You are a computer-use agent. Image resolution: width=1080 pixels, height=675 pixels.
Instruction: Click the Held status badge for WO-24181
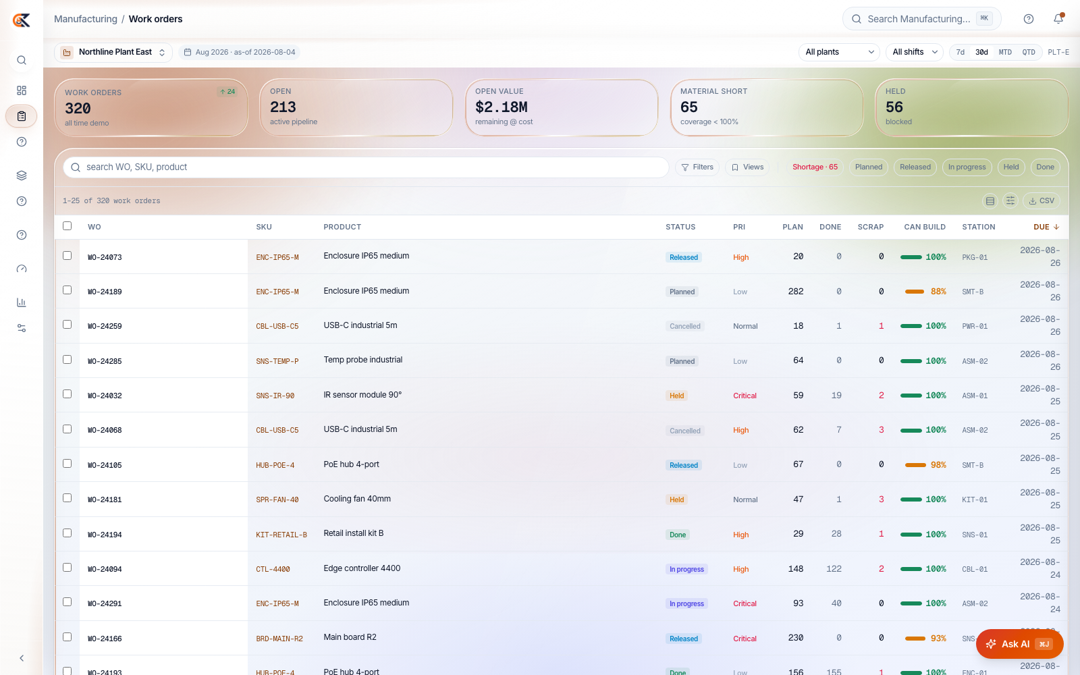[677, 500]
